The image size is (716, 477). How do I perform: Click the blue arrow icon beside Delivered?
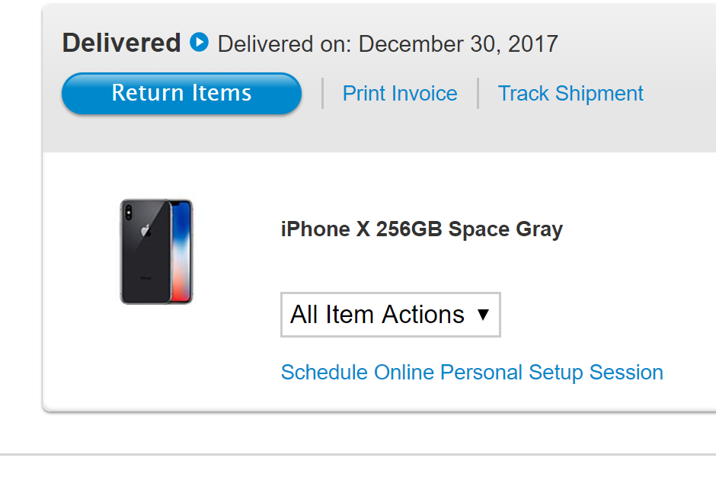pos(199,42)
